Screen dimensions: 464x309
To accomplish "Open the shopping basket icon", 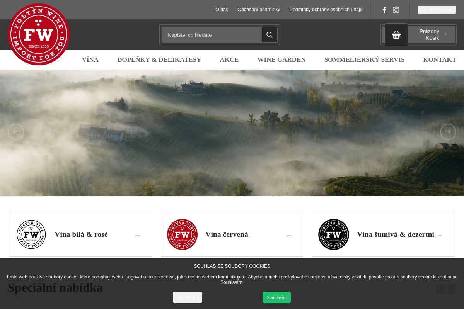I will coord(396,35).
